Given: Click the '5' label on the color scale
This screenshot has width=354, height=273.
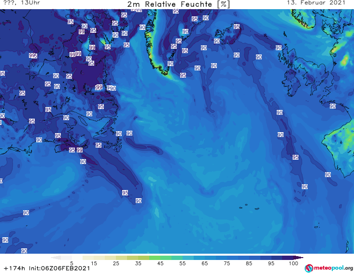Looking at the screenshot, I should [x=71, y=263].
